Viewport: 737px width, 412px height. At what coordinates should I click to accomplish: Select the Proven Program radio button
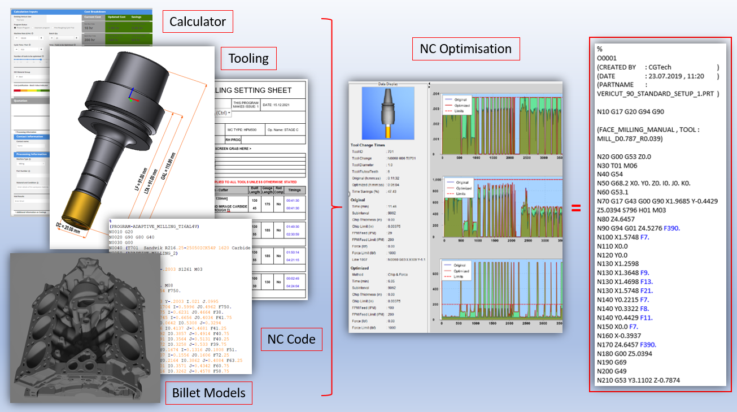14,27
